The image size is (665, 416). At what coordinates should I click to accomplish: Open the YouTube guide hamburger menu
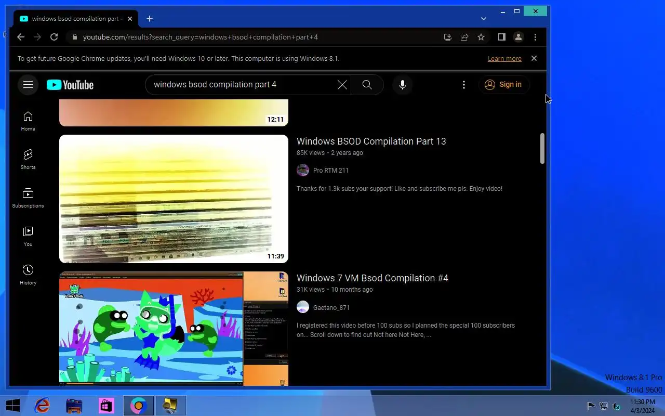click(28, 85)
